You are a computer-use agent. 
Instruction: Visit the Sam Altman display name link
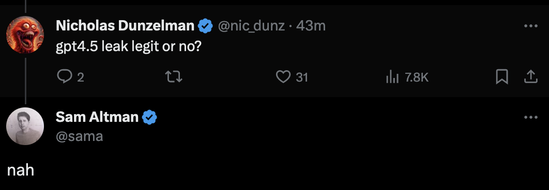click(97, 117)
